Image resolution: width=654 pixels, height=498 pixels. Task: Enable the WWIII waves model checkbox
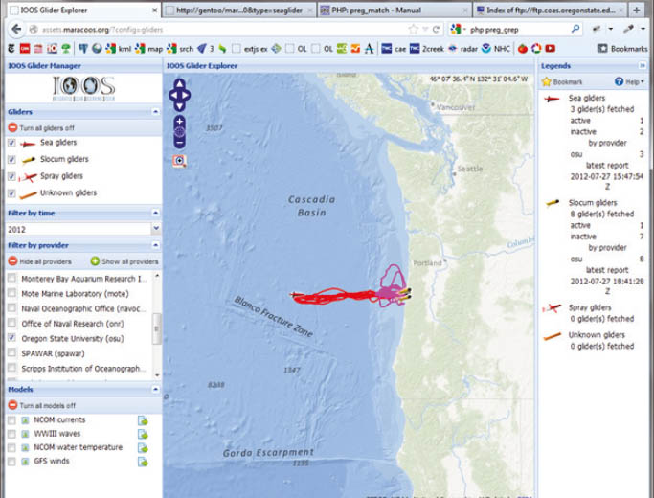(11, 434)
